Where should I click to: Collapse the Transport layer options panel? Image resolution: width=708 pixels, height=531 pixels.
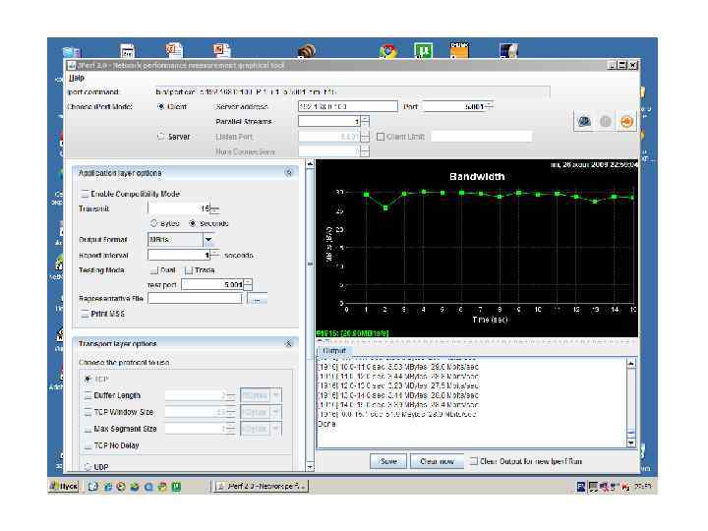(x=289, y=343)
